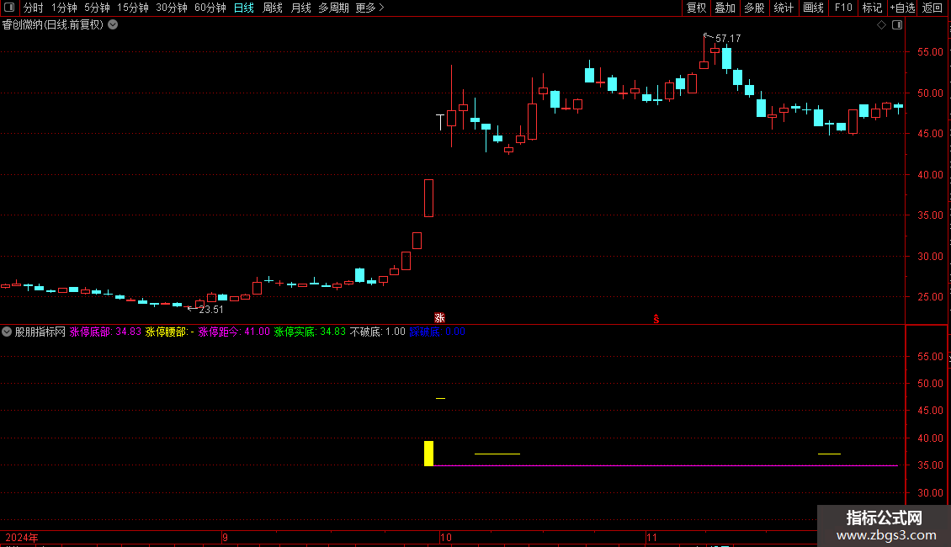Screen dimensions: 951x547
Task: Click the 返回 back button
Action: (x=932, y=8)
